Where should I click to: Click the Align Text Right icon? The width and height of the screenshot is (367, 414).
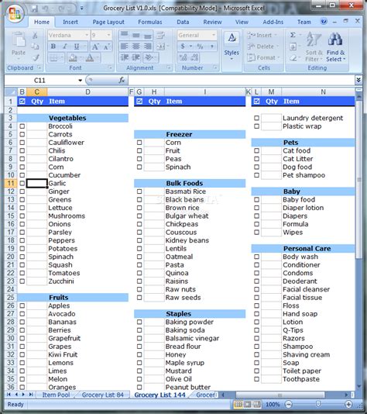148,47
